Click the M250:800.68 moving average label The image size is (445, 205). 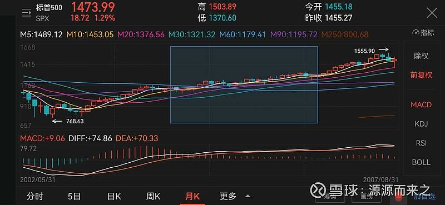tap(345, 34)
